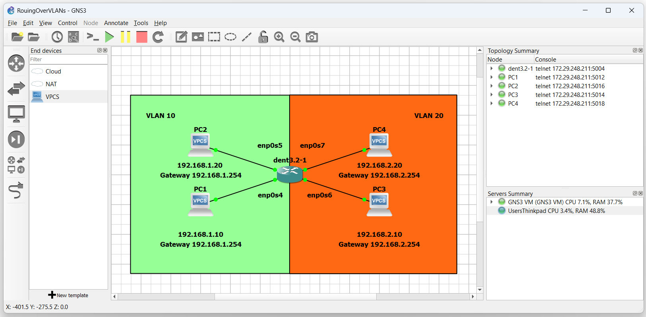The image size is (646, 317).
Task: Browse end devices monitor icon
Action: (x=16, y=114)
